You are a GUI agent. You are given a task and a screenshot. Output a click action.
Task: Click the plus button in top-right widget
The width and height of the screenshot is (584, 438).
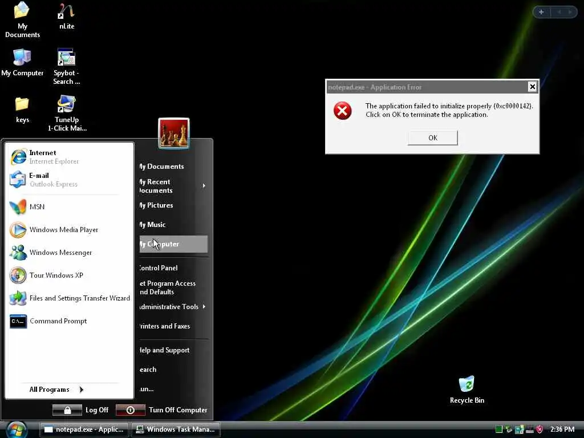[541, 13]
